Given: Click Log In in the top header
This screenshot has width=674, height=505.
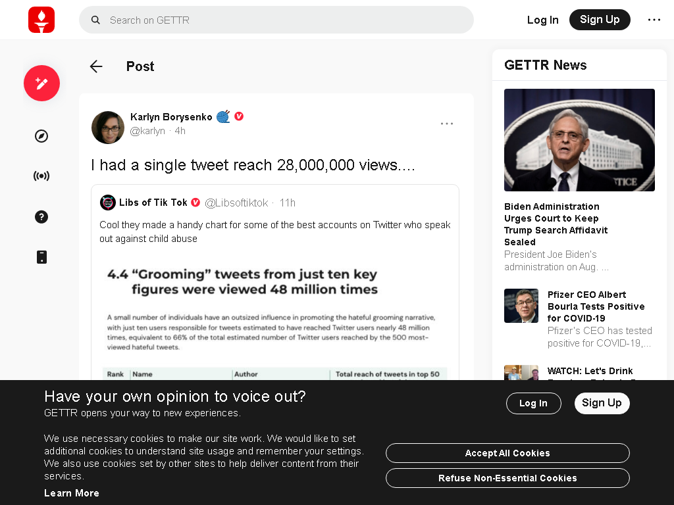Looking at the screenshot, I should tap(542, 20).
